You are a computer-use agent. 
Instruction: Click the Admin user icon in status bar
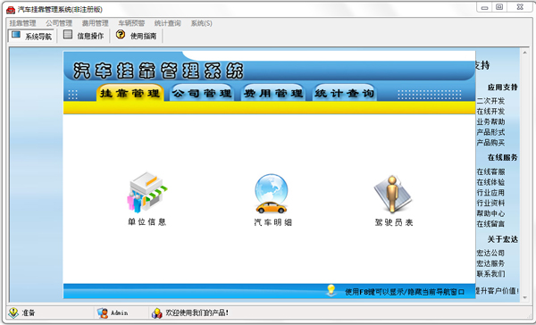click(103, 312)
